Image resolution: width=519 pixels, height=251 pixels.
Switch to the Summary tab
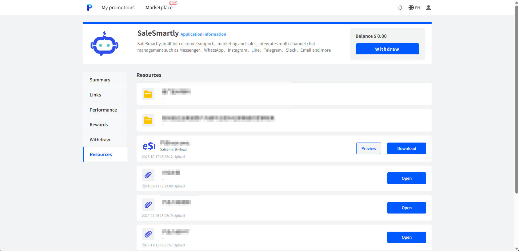[x=100, y=80]
